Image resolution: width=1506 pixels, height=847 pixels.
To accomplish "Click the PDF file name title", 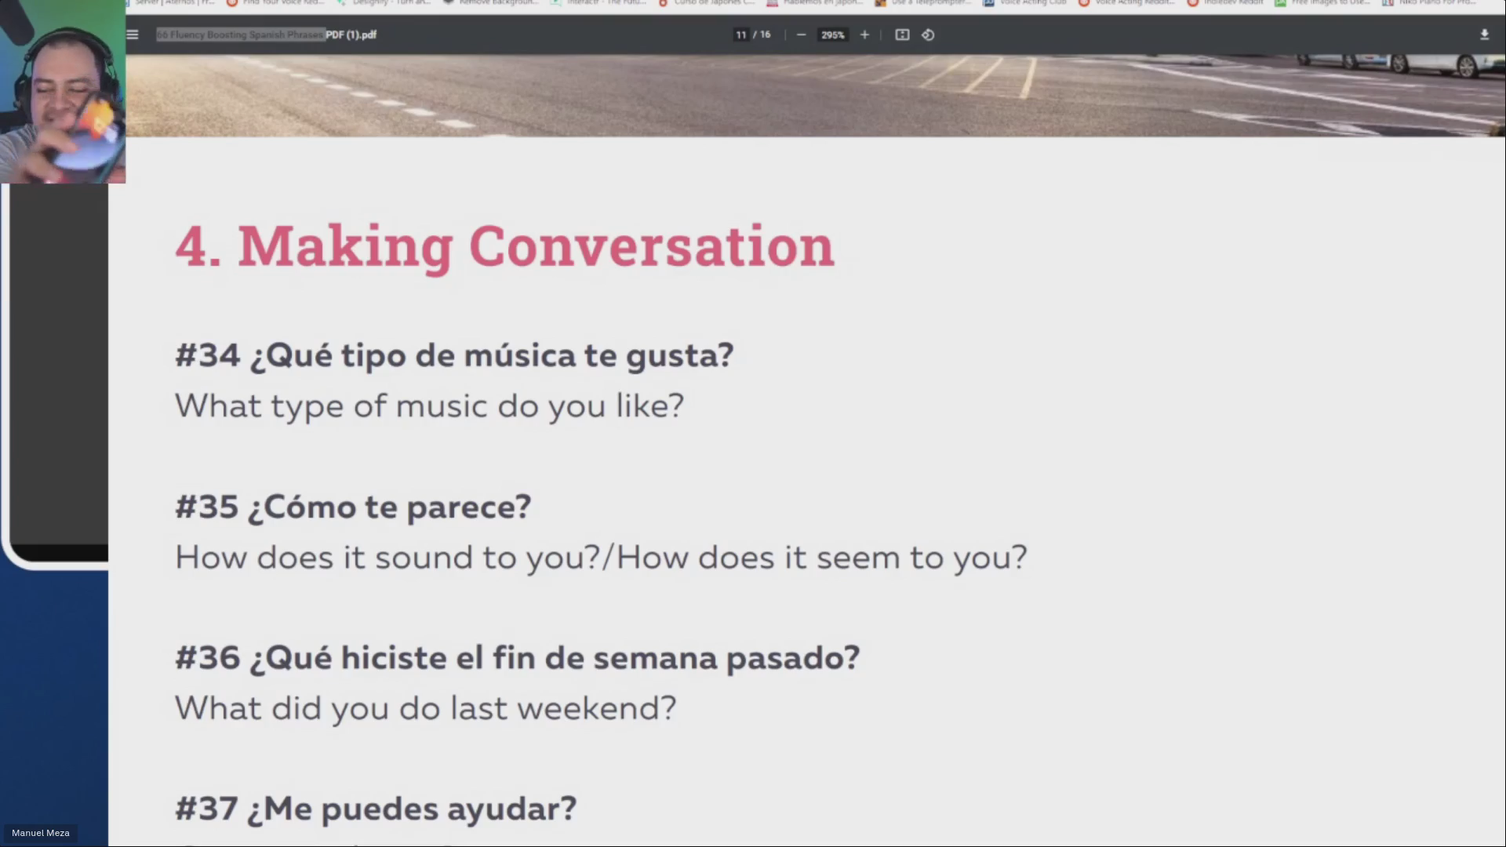I will tap(267, 35).
